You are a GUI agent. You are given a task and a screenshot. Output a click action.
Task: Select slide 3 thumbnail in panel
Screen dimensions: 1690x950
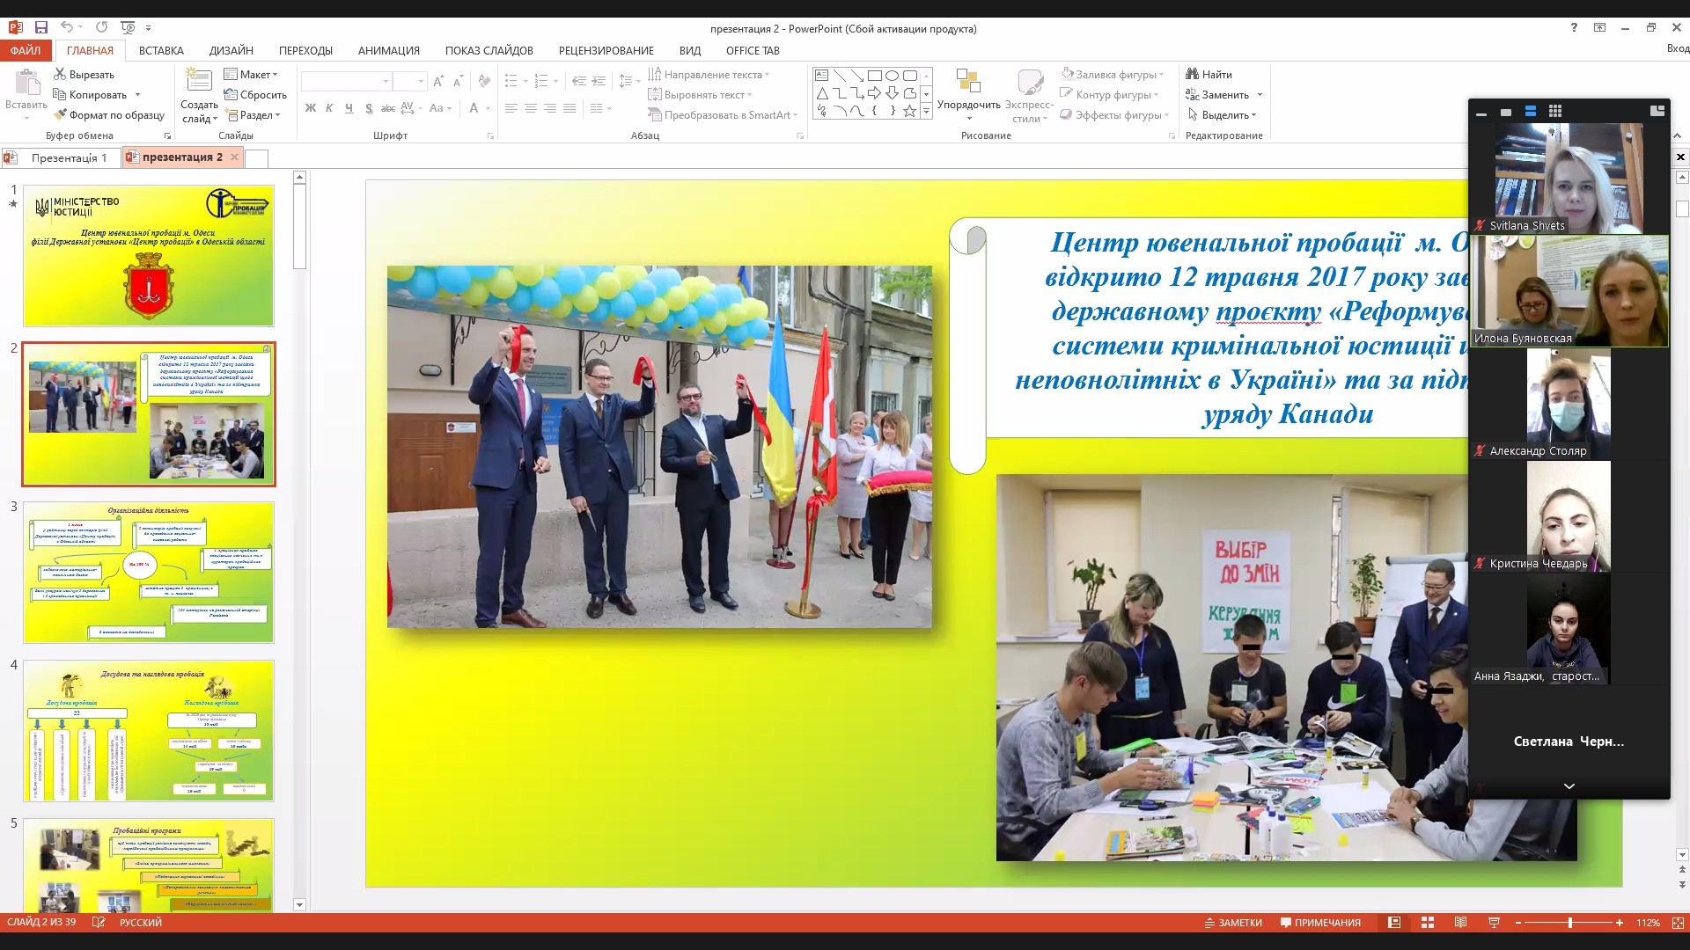[x=149, y=572]
